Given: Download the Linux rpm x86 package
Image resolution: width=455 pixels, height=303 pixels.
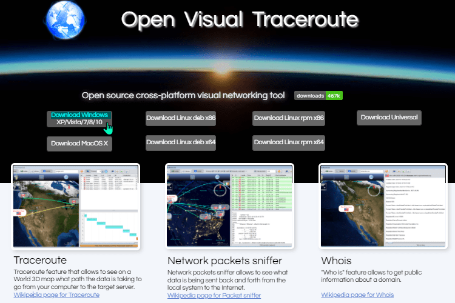Looking at the screenshot, I should [289, 118].
